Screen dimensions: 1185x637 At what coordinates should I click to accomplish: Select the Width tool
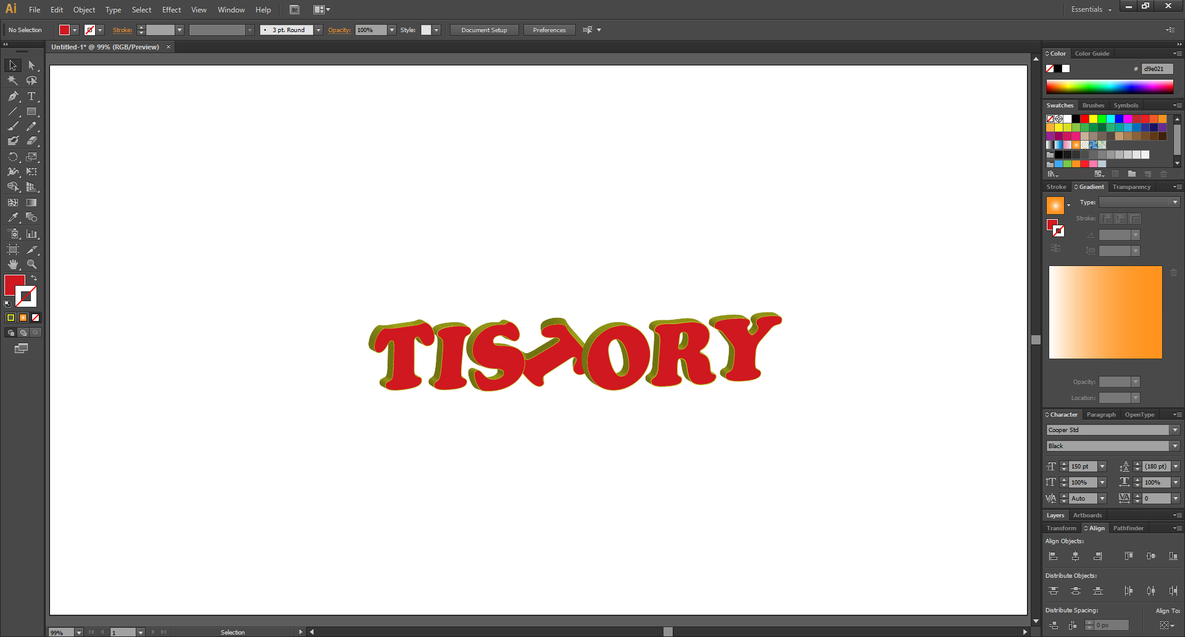coord(13,172)
